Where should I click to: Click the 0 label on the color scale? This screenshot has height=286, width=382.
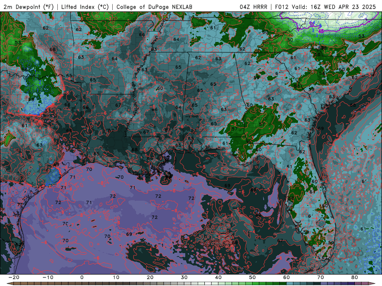point(82,277)
